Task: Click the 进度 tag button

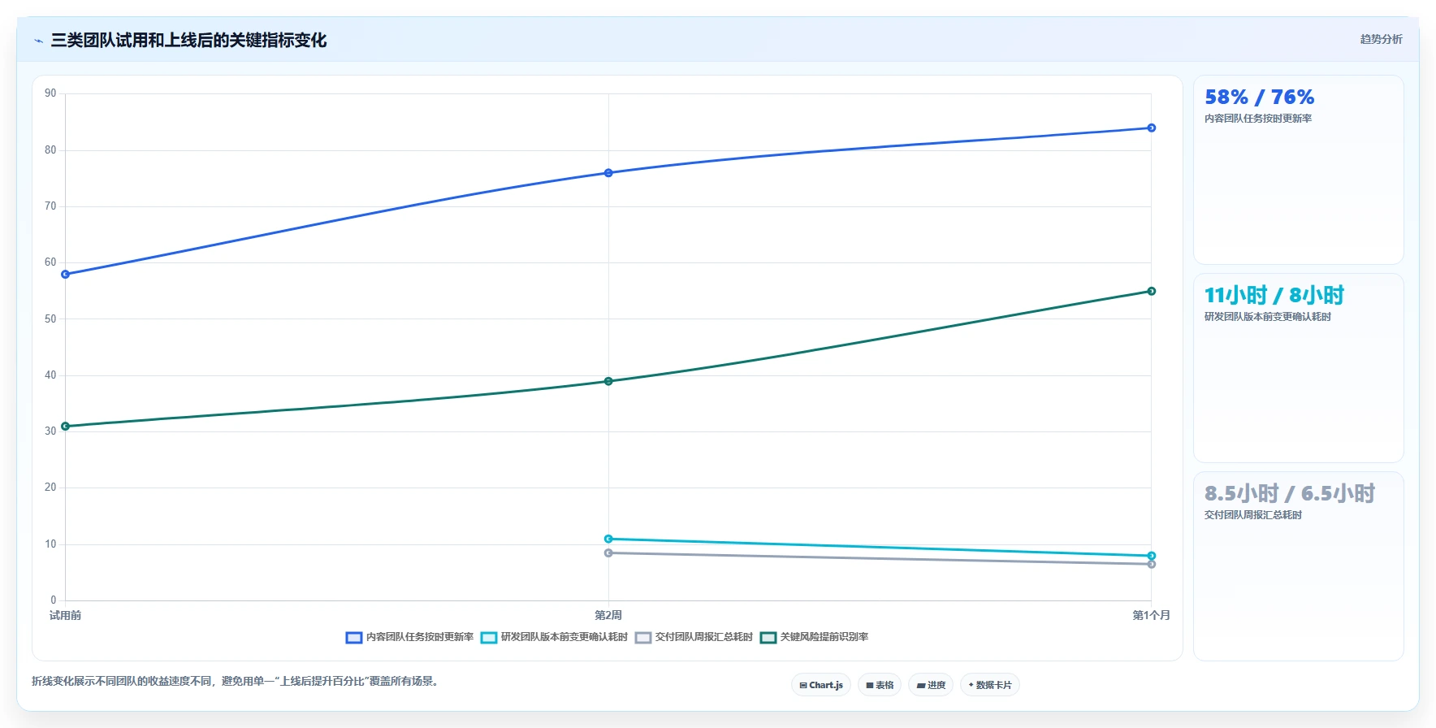Action: pos(931,685)
